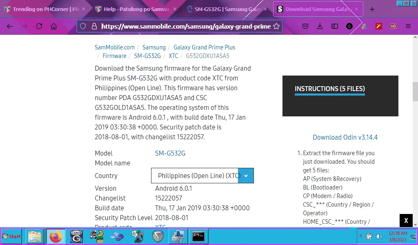The height and width of the screenshot is (245, 418).
Task: Launch the Mario icon taskbar app
Action: 97,236
